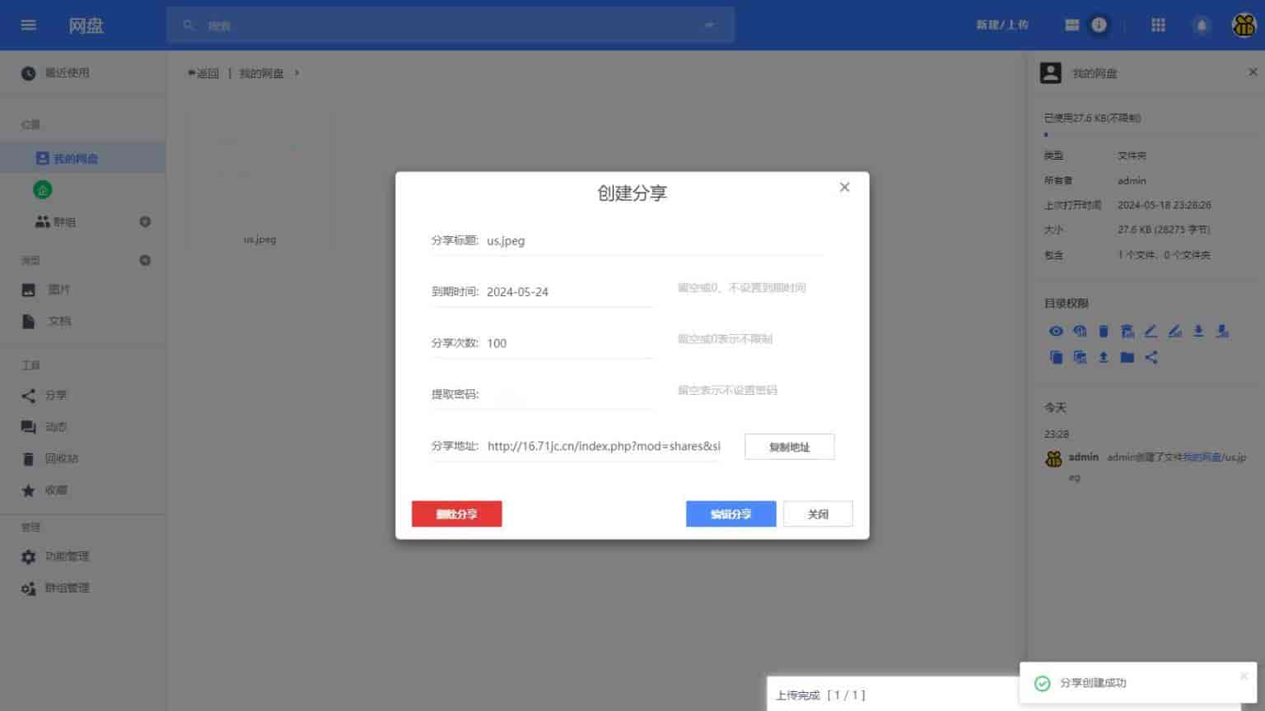This screenshot has height=711, width=1265.
Task: Click the eye view permission icon
Action: [1056, 331]
